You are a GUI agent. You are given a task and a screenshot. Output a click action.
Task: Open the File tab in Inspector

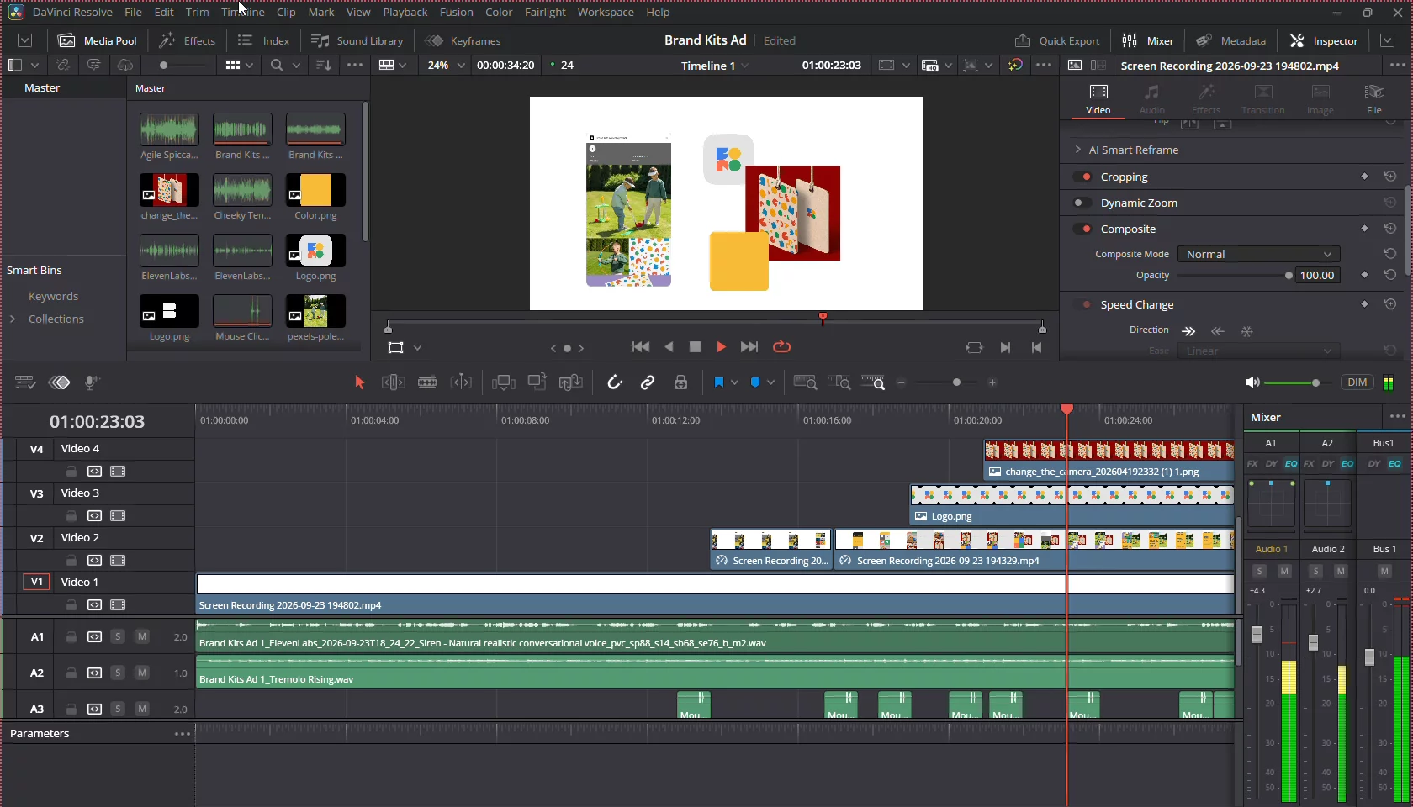pos(1373,99)
